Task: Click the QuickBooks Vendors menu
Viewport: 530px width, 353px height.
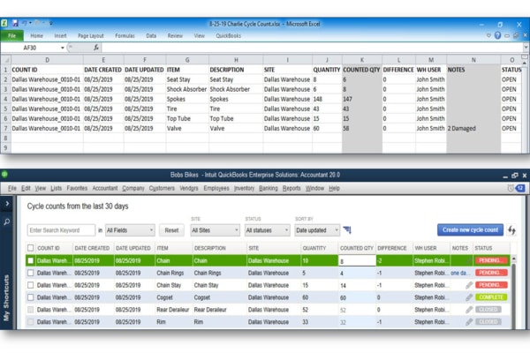Action: point(189,188)
